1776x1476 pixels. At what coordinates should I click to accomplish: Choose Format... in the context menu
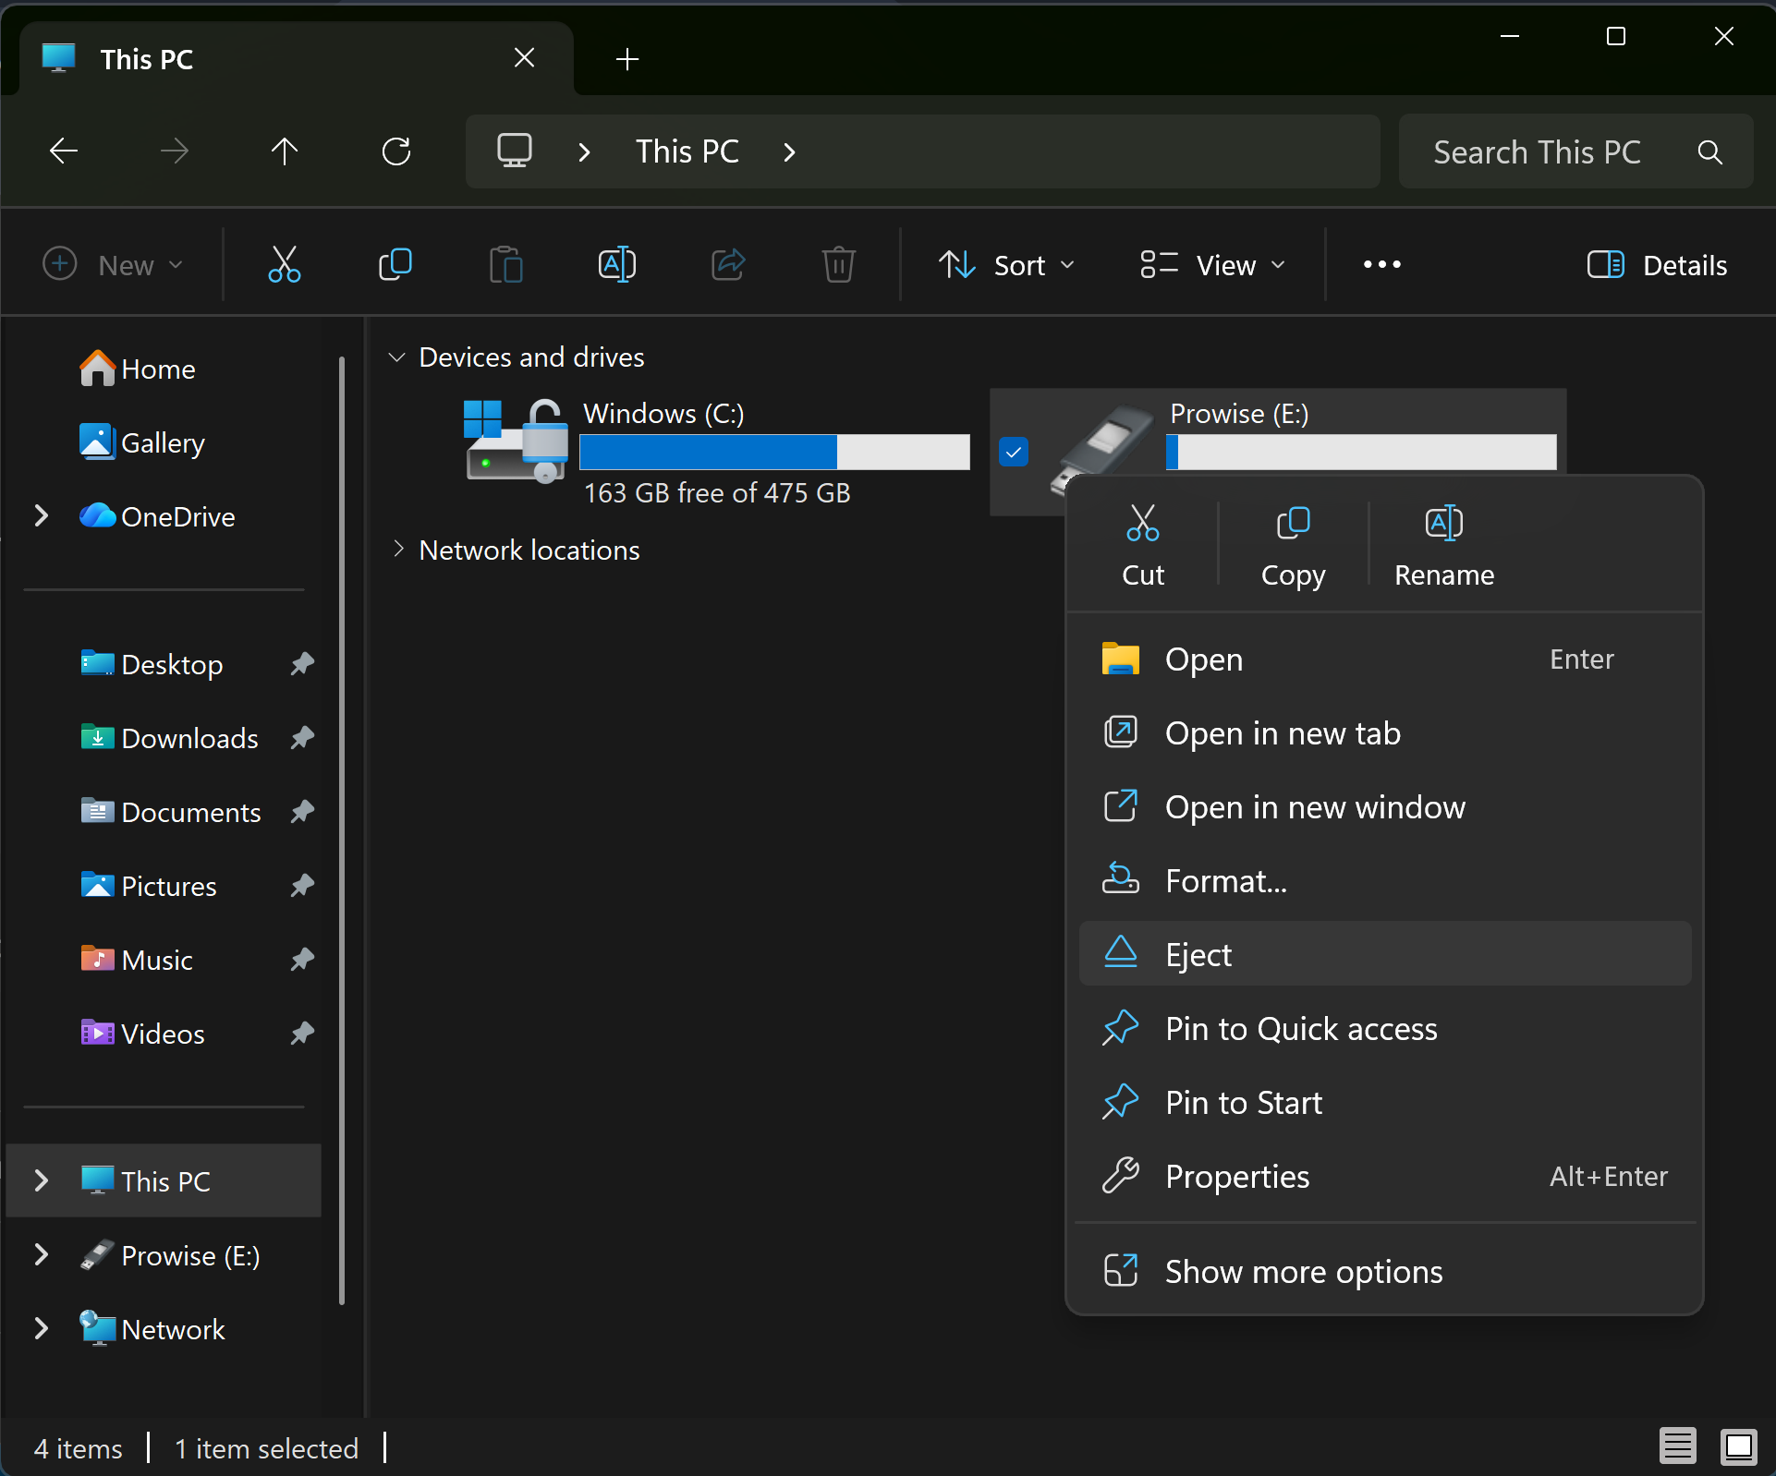(x=1225, y=881)
